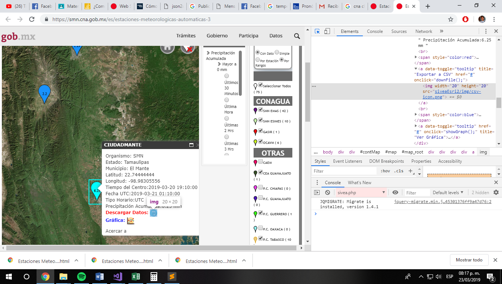Click the Mostrar todo downloads button
The image size is (502, 284).
pyautogui.click(x=469, y=260)
